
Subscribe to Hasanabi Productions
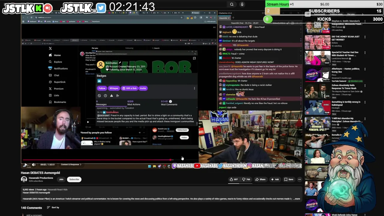(74, 179)
